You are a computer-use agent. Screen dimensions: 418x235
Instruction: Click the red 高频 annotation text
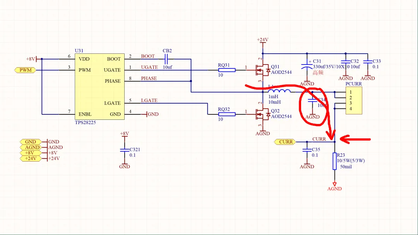(x=318, y=73)
